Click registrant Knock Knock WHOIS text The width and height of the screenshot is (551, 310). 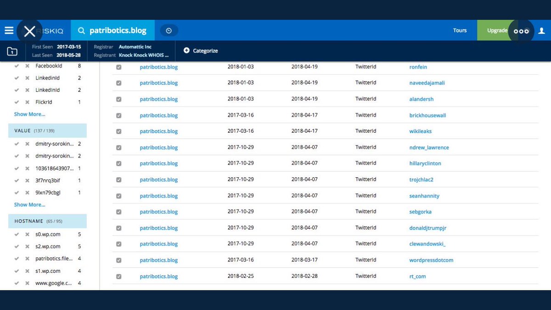click(144, 55)
